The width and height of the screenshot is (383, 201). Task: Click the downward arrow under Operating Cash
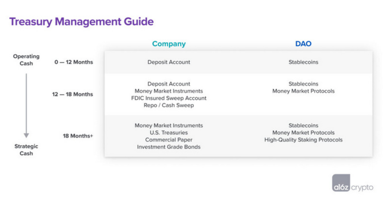coord(26,105)
